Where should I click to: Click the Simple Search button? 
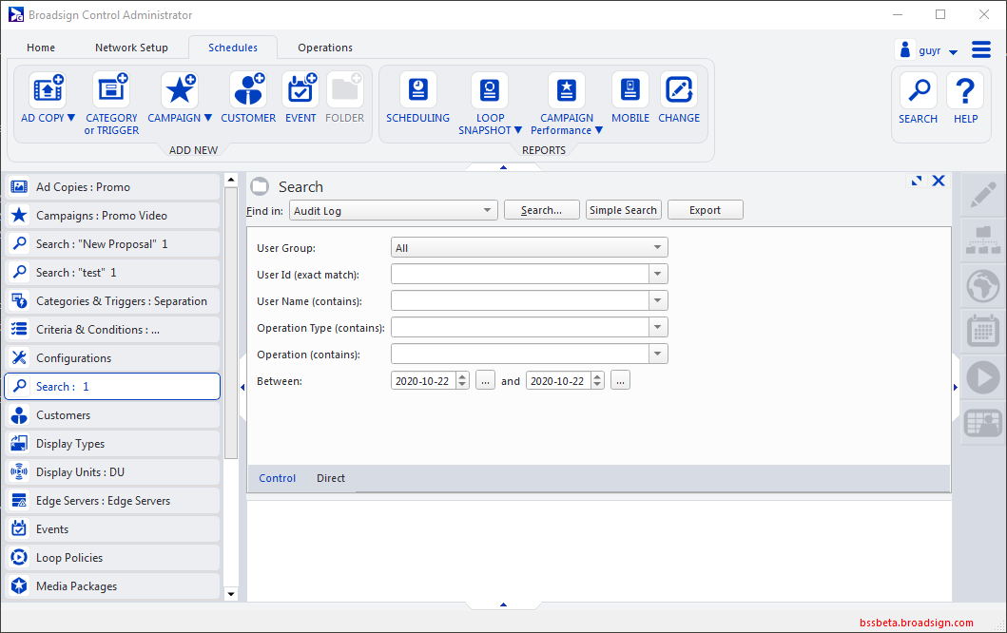623,210
